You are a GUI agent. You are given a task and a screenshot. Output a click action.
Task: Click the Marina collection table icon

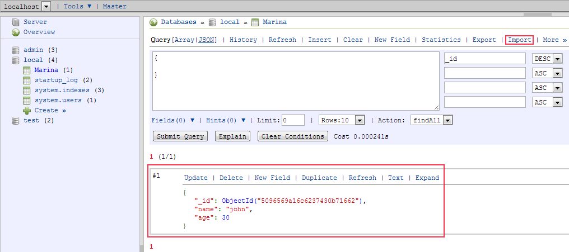(x=26, y=70)
